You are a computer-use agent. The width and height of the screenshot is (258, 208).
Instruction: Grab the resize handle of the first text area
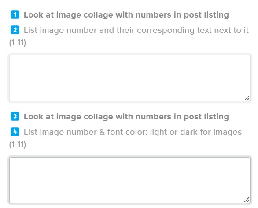click(247, 98)
